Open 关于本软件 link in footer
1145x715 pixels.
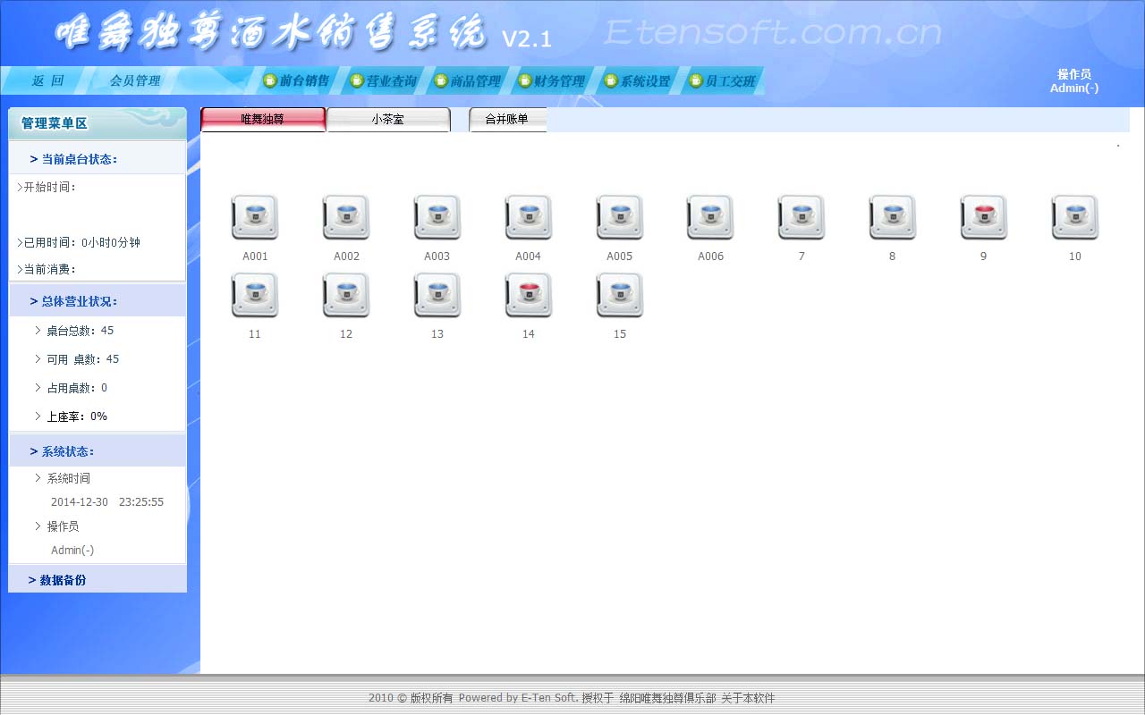click(748, 698)
